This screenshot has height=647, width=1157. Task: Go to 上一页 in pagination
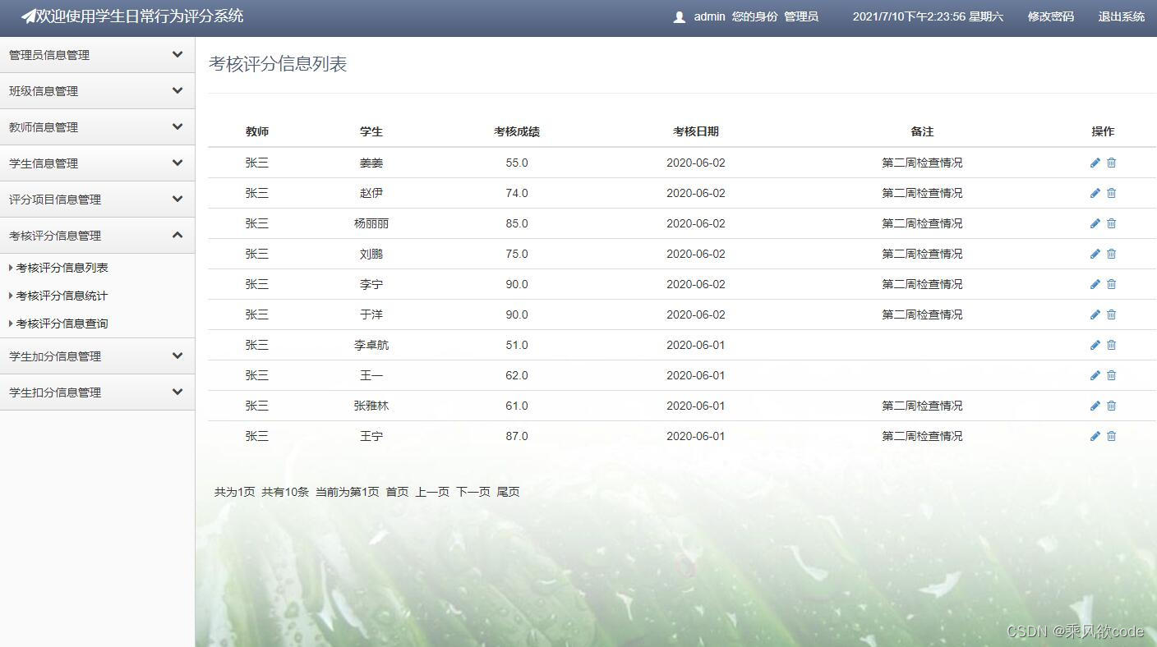(x=432, y=492)
